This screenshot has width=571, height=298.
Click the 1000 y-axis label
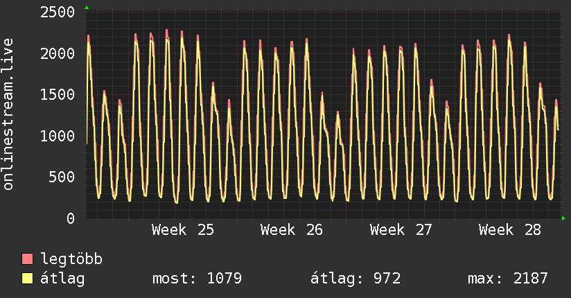[58, 136]
